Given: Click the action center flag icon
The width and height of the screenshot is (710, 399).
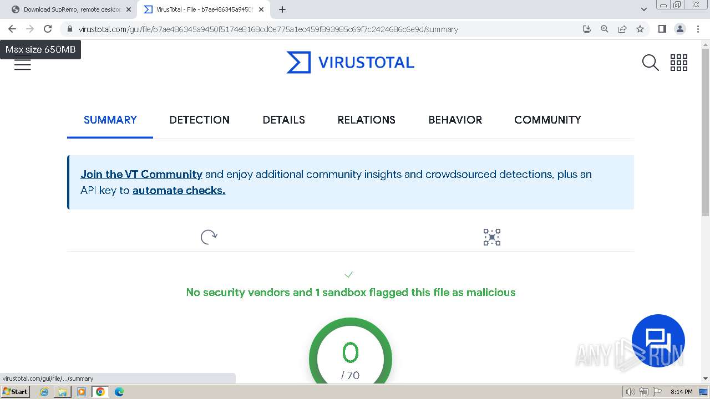Looking at the screenshot, I should click(x=657, y=392).
